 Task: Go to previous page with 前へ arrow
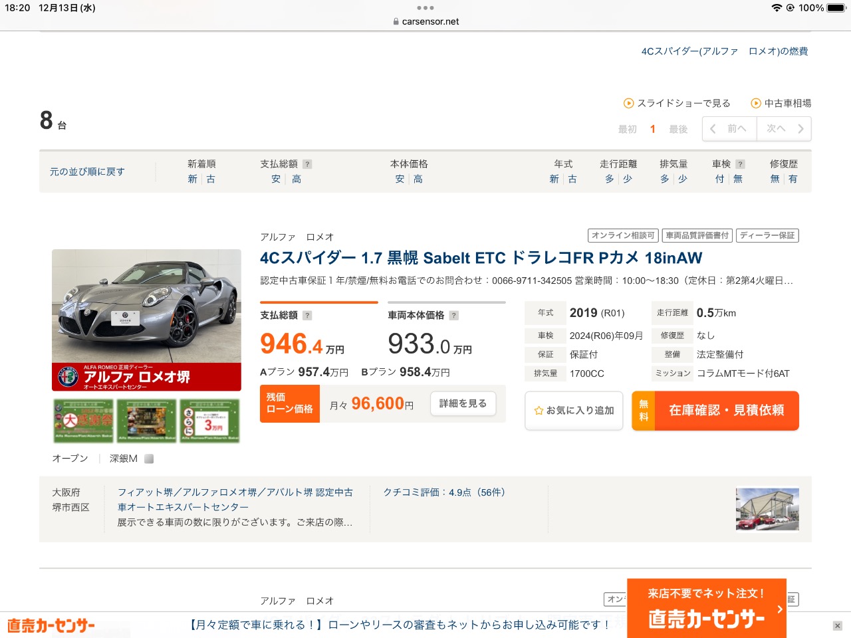(729, 129)
